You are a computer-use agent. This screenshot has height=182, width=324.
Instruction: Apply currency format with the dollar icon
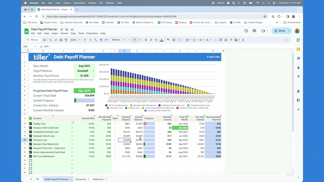coord(85,40)
